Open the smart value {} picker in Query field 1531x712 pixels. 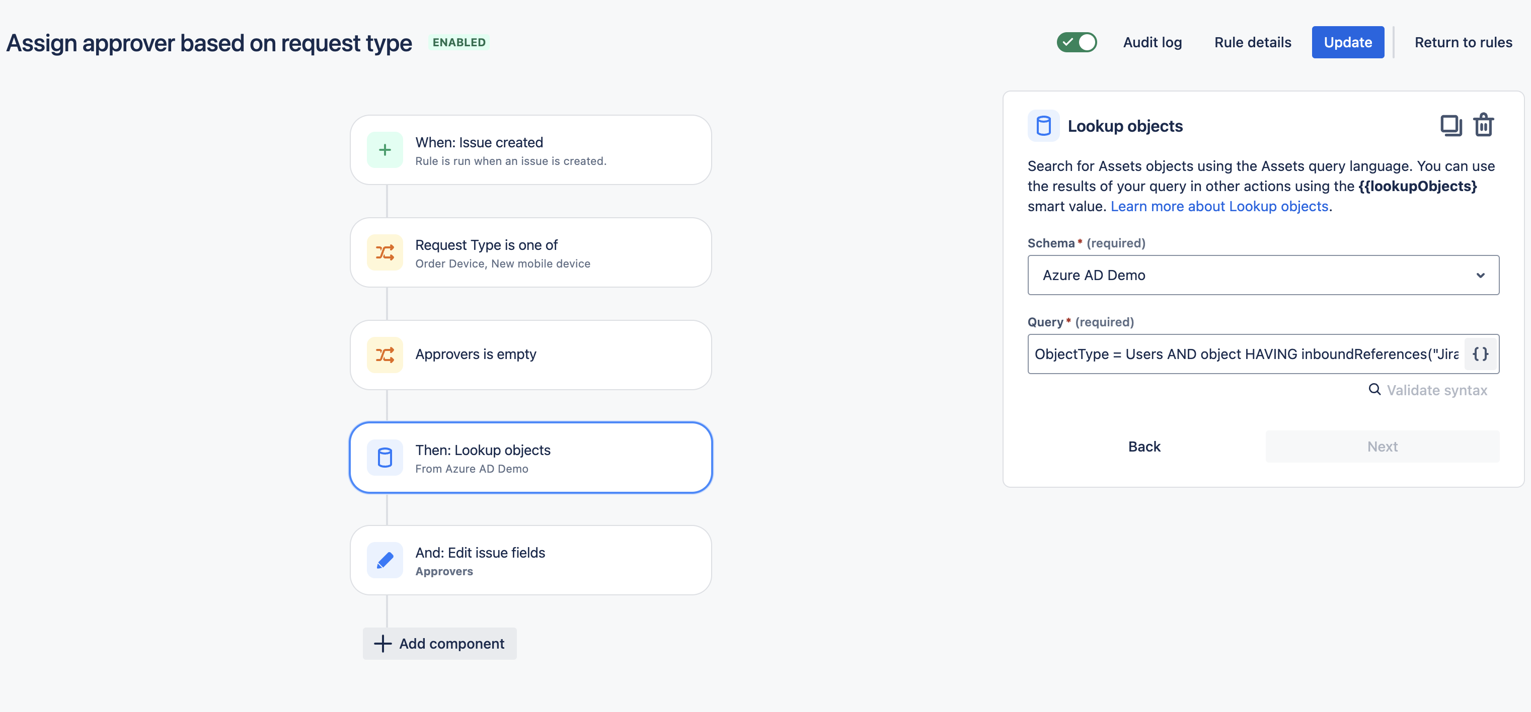(x=1480, y=353)
